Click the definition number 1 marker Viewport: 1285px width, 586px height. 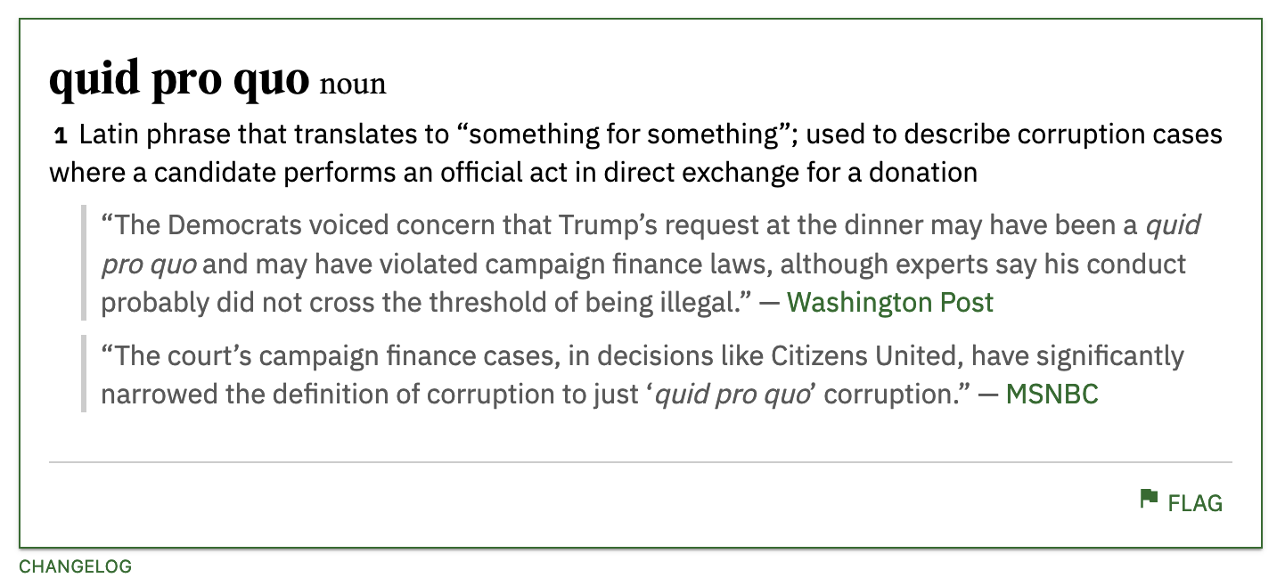[61, 136]
